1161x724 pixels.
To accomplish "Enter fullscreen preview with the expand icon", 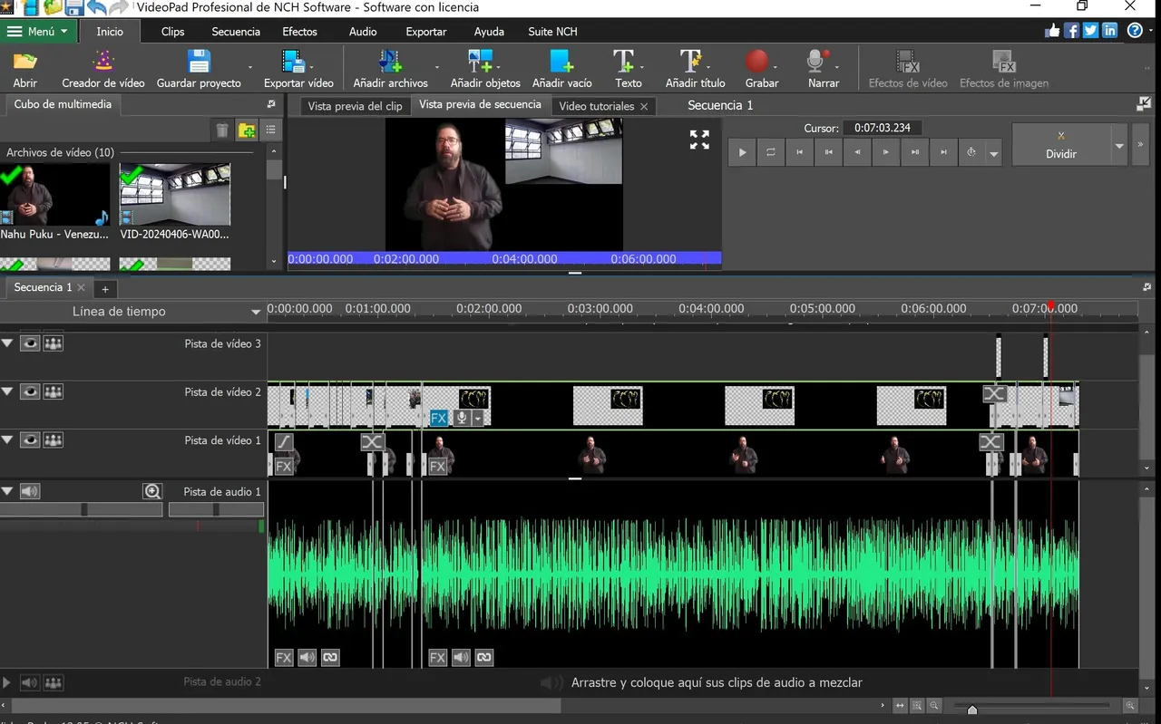I will 699,140.
